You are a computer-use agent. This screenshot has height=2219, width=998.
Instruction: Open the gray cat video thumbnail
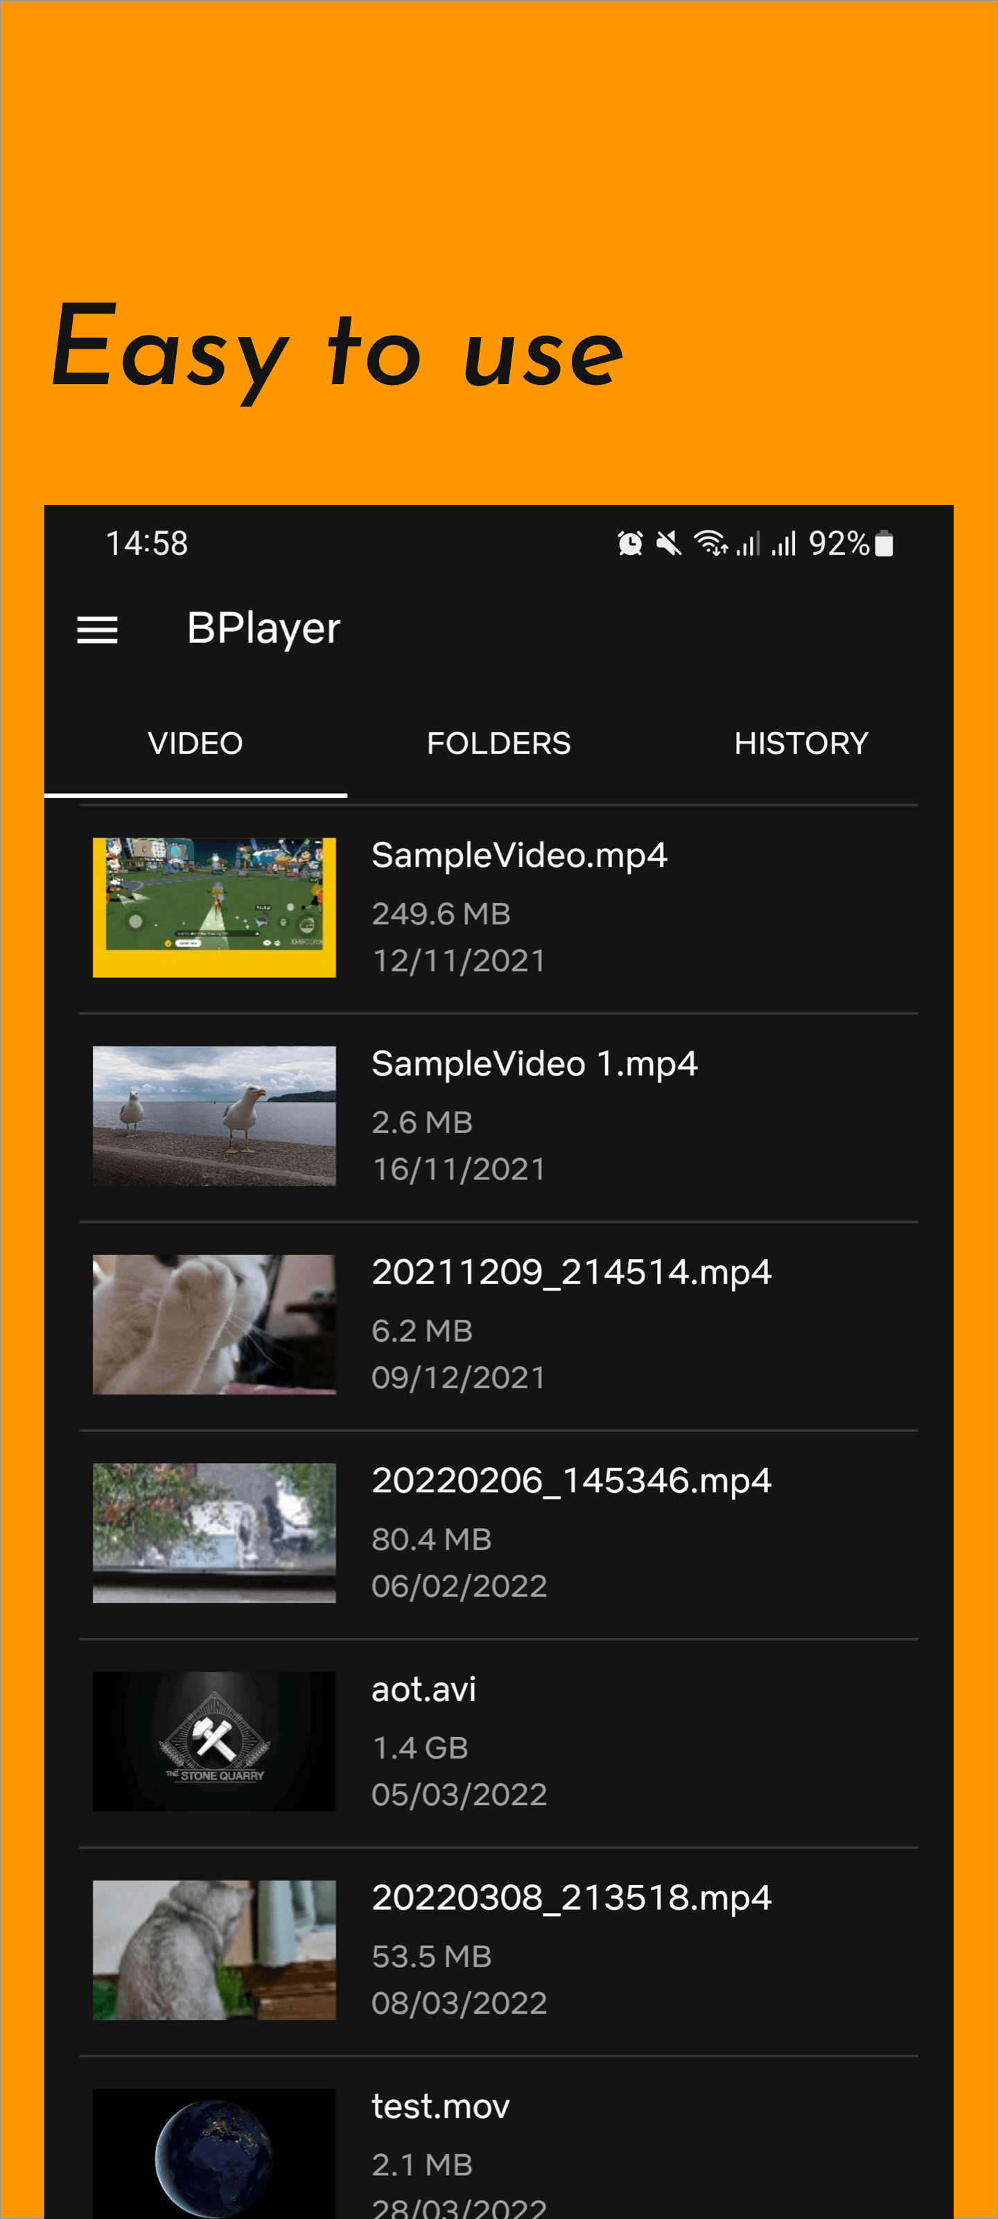click(214, 1949)
